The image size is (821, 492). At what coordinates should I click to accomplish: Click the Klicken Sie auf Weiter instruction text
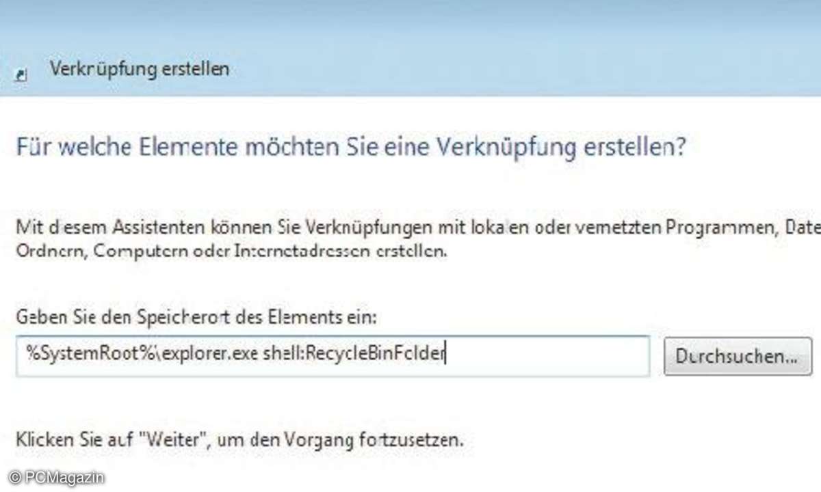click(239, 439)
